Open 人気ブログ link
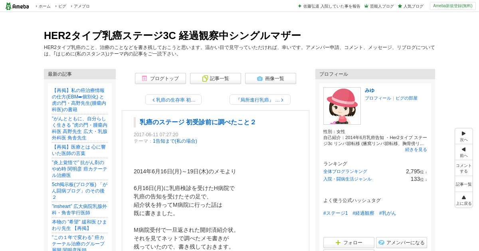 click(x=413, y=6)
